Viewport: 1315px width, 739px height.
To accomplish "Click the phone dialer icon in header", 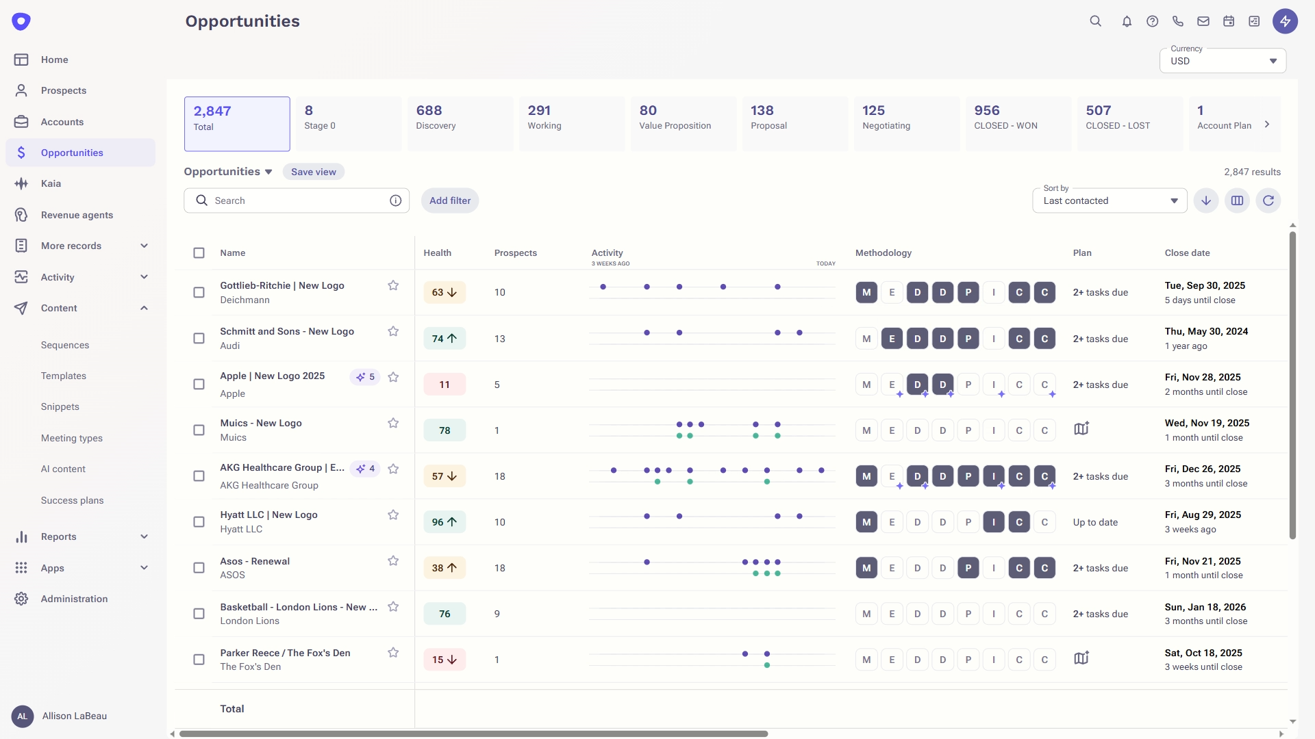I will (x=1178, y=21).
